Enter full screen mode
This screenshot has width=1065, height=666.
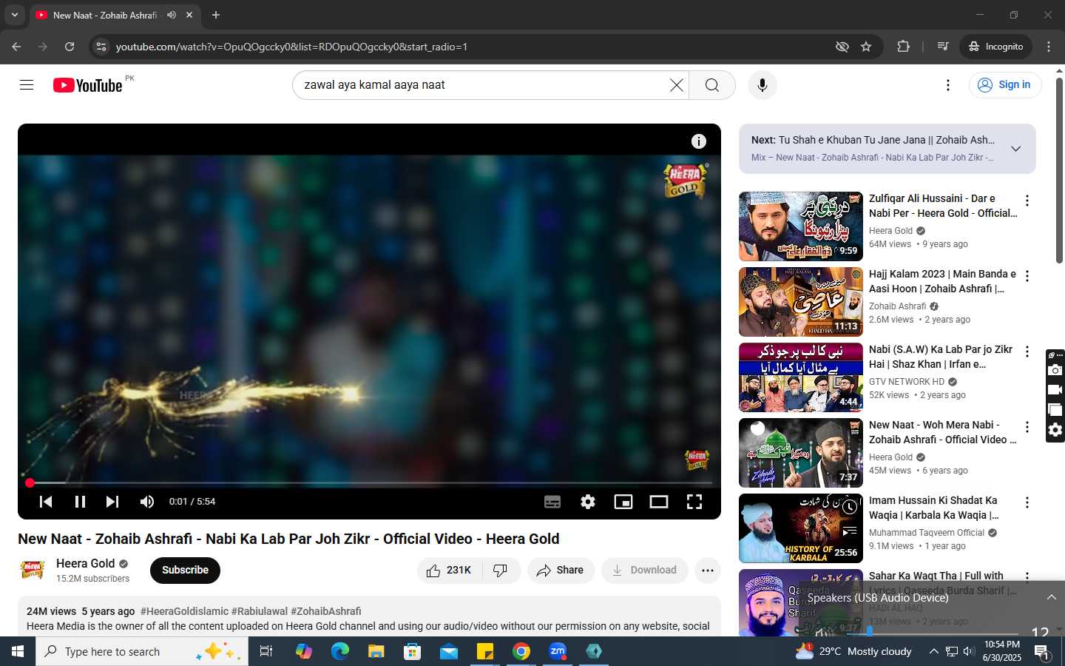pyautogui.click(x=694, y=502)
